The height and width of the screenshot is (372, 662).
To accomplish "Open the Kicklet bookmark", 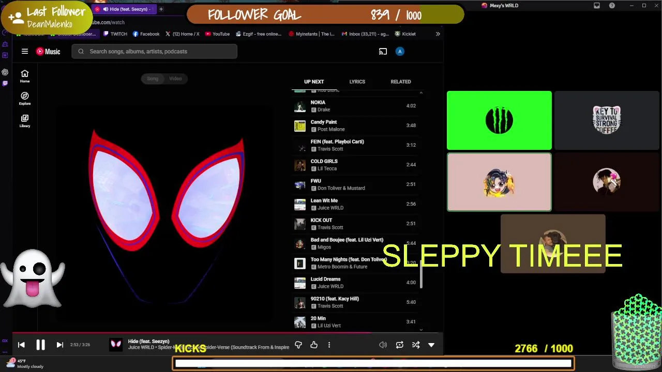I will point(405,34).
